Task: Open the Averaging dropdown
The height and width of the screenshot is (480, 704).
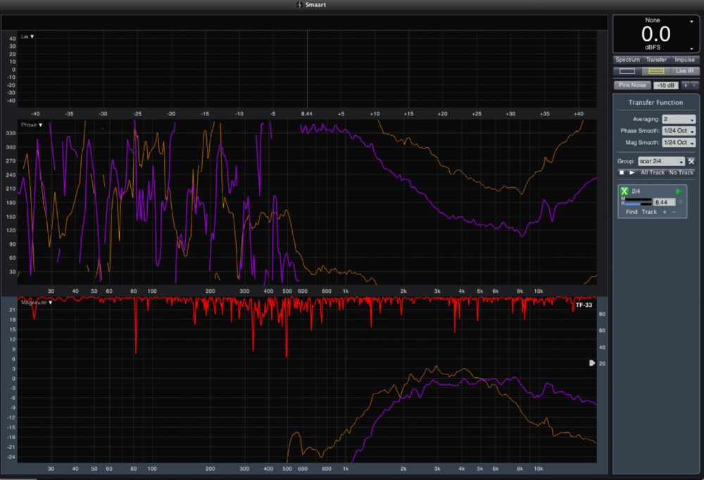Action: 679,120
